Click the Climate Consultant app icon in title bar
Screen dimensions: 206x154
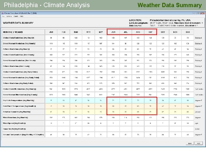[x=3, y=13]
